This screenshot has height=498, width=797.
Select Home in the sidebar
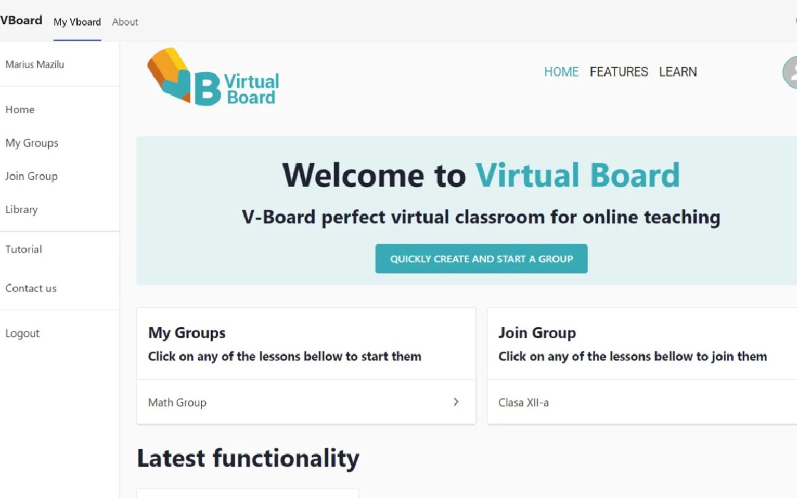coord(20,110)
